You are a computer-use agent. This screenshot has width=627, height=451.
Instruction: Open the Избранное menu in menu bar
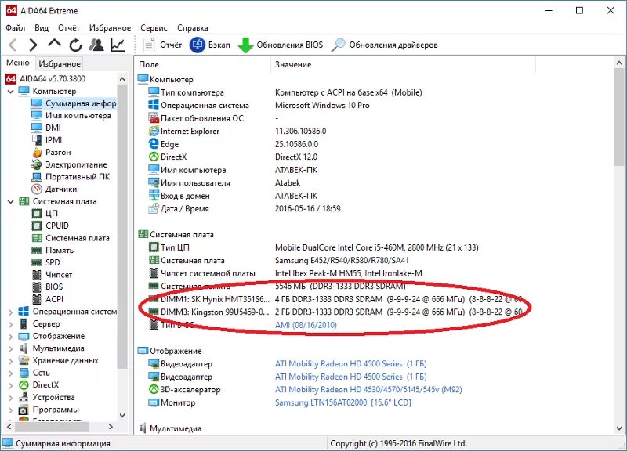[110, 27]
